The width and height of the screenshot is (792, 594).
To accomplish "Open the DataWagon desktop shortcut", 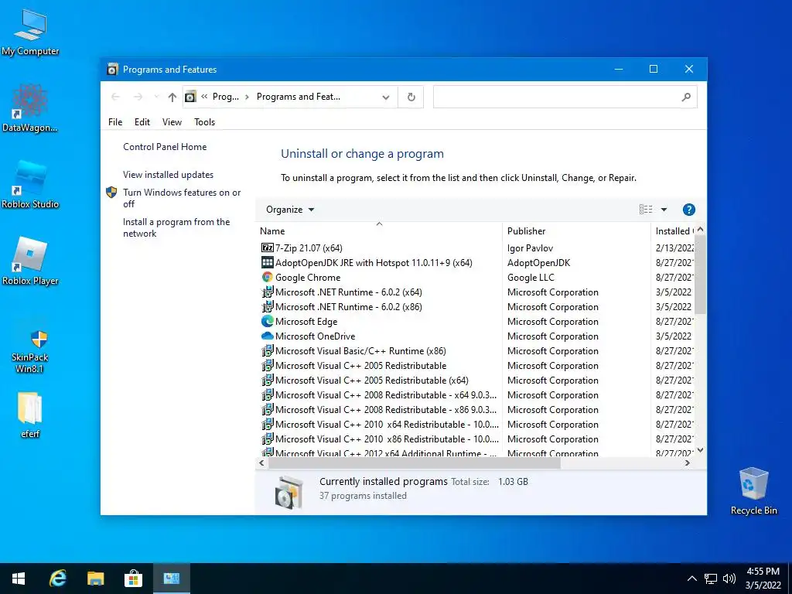I will click(30, 108).
